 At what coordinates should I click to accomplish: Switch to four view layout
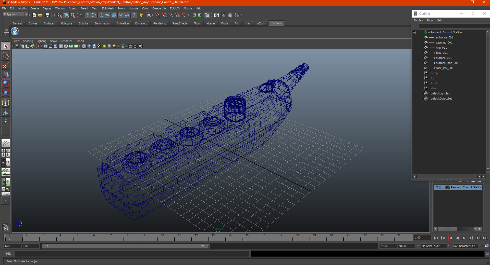pyautogui.click(x=6, y=152)
